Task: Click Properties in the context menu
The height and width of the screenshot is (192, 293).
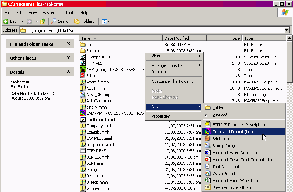Action: coord(161,116)
